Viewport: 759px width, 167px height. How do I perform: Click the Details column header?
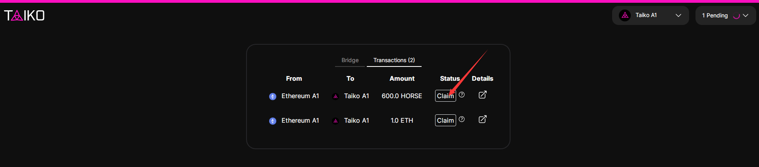pyautogui.click(x=482, y=78)
